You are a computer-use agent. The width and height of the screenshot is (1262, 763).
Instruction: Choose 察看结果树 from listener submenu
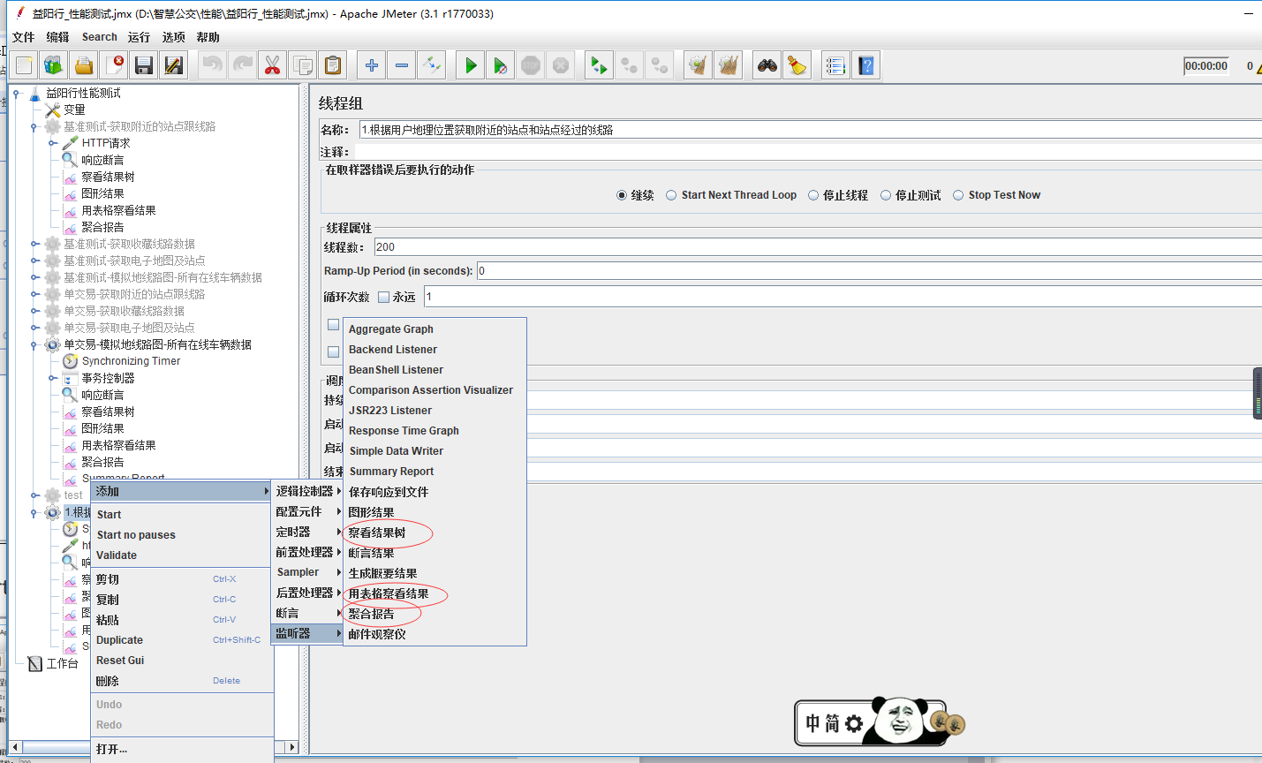pyautogui.click(x=377, y=533)
